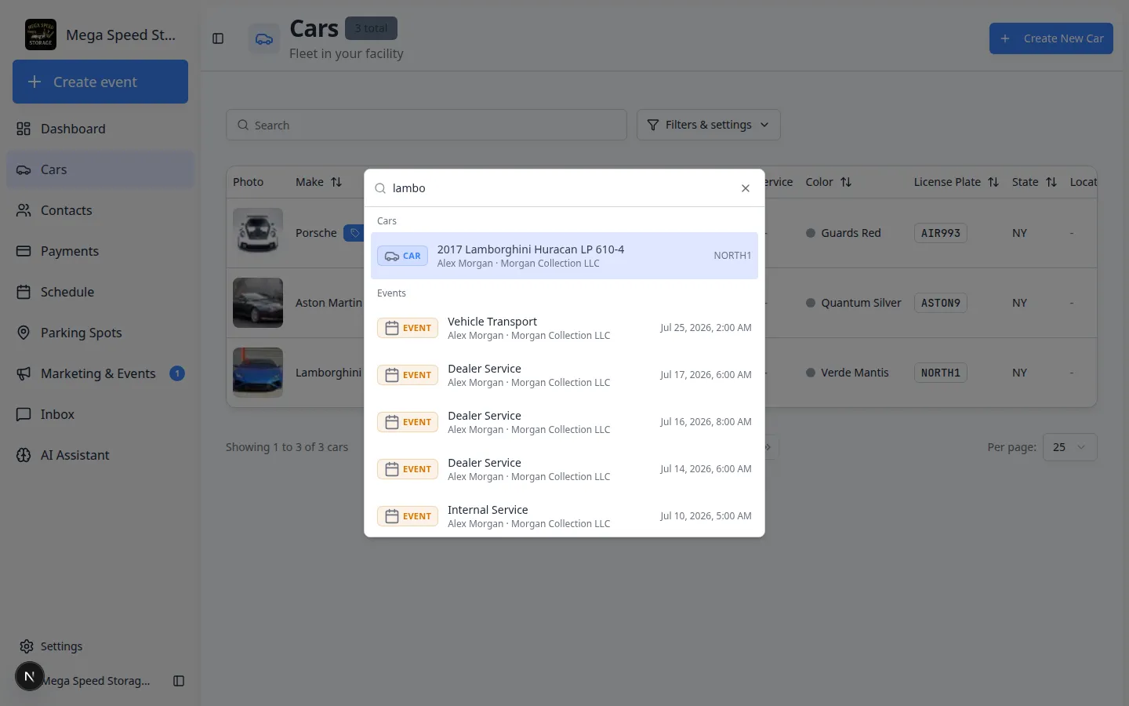Viewport: 1129px width, 706px height.
Task: Open Dealer Service event on Jul 16
Action: point(564,422)
